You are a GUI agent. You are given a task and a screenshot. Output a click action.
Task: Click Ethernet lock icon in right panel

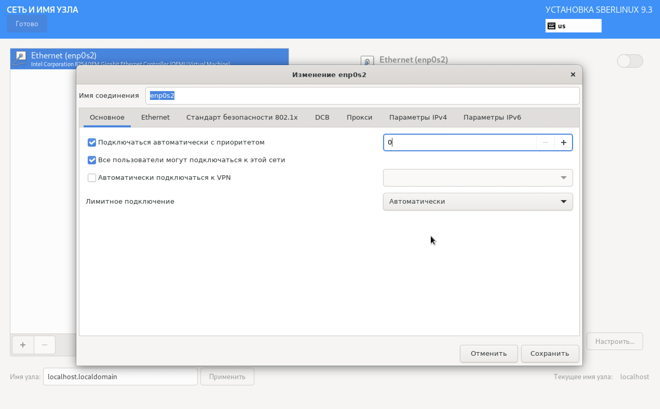[367, 61]
